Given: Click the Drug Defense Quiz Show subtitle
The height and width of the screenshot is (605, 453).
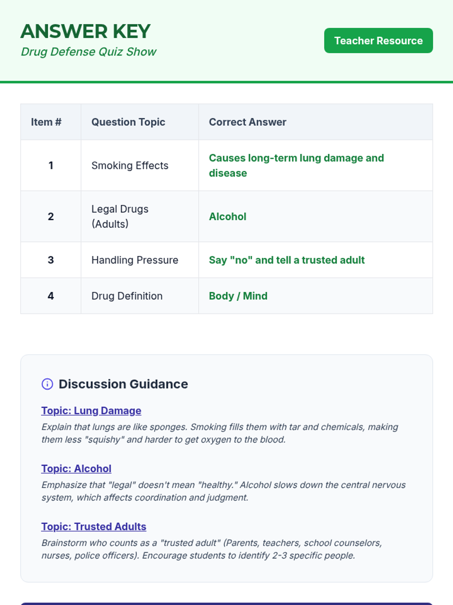Looking at the screenshot, I should point(89,52).
